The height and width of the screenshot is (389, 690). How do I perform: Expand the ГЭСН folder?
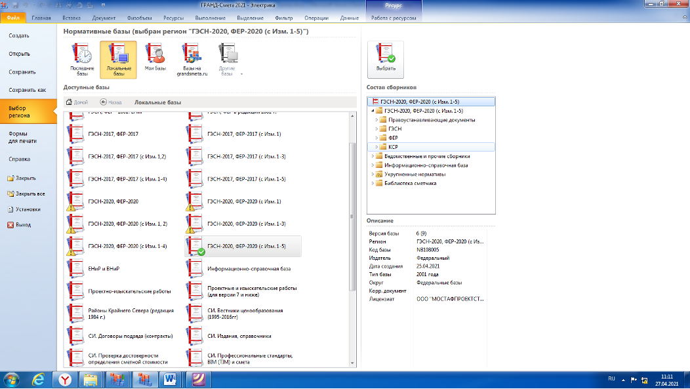(376, 129)
